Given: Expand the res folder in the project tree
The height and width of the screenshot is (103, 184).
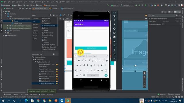Looking at the screenshot, I should [6, 33].
